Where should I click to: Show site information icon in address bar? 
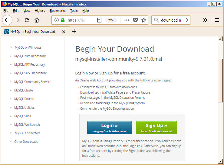click(x=57, y=20)
